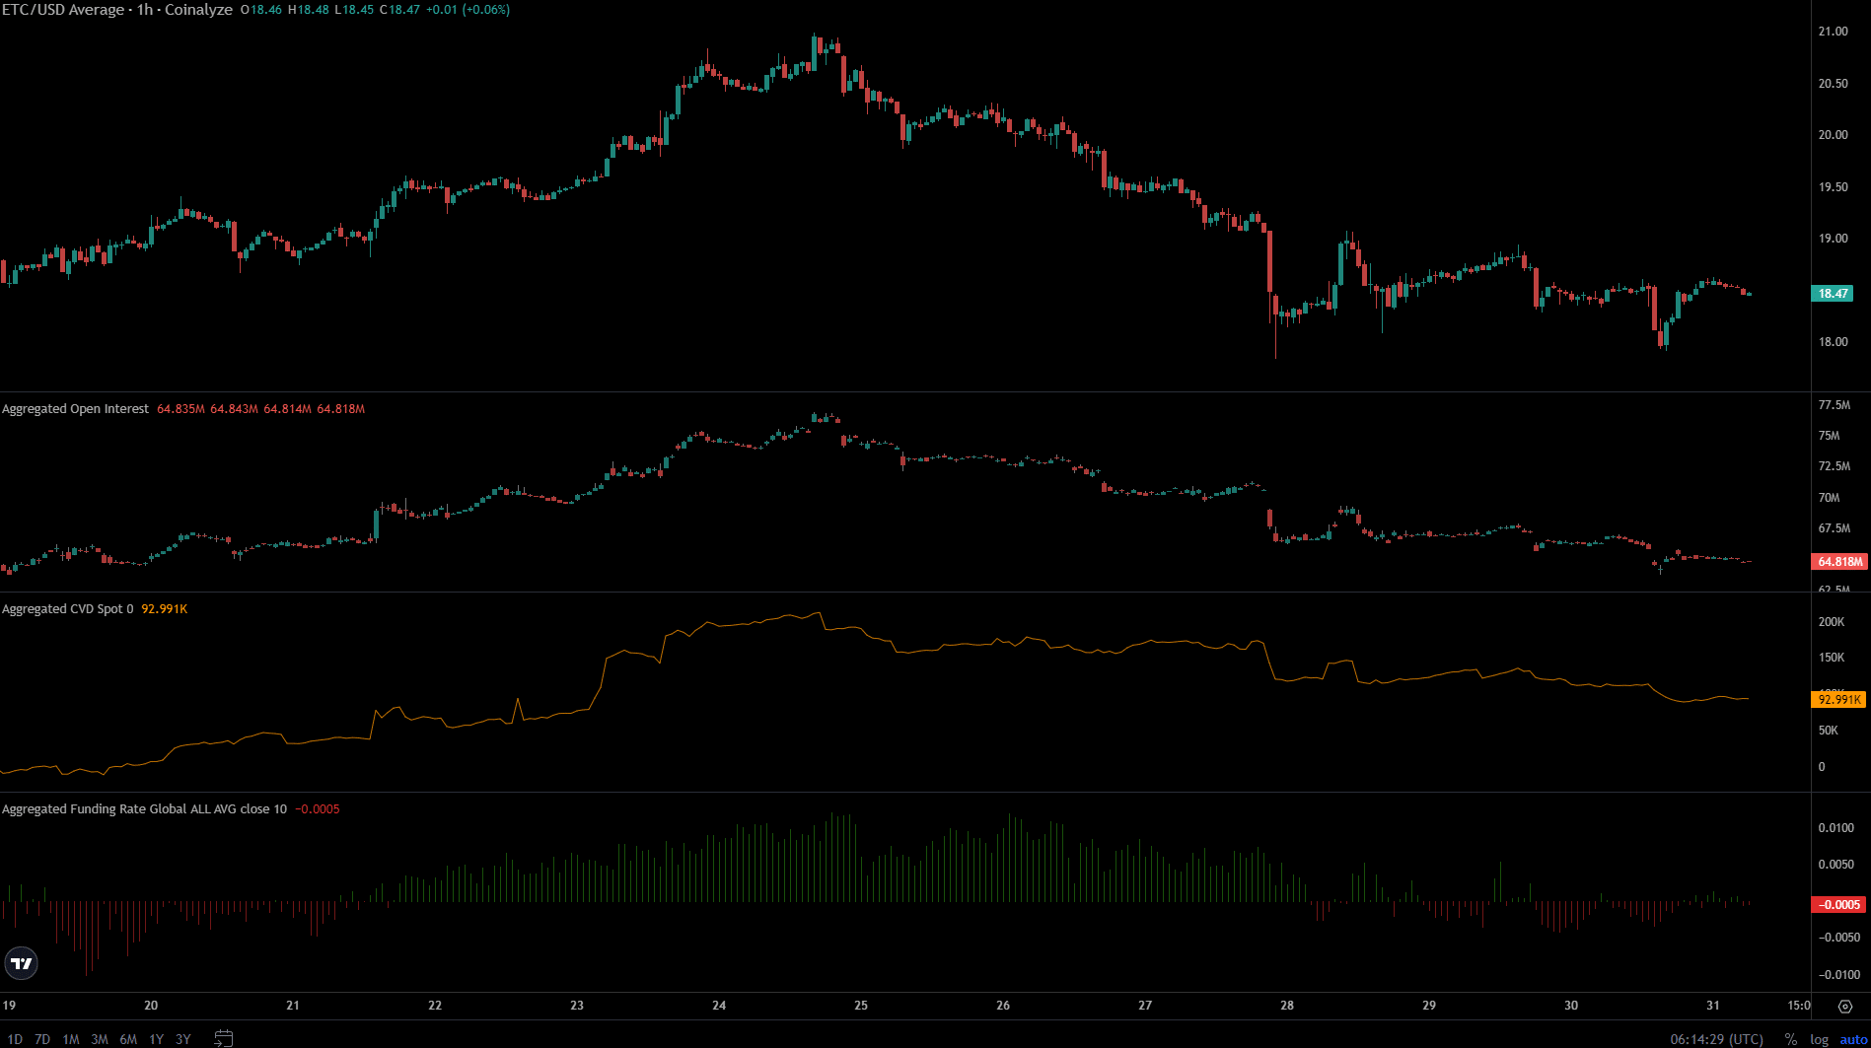The image size is (1871, 1048).
Task: Click the Aggregated Open Interest indicator label
Action: point(76,409)
